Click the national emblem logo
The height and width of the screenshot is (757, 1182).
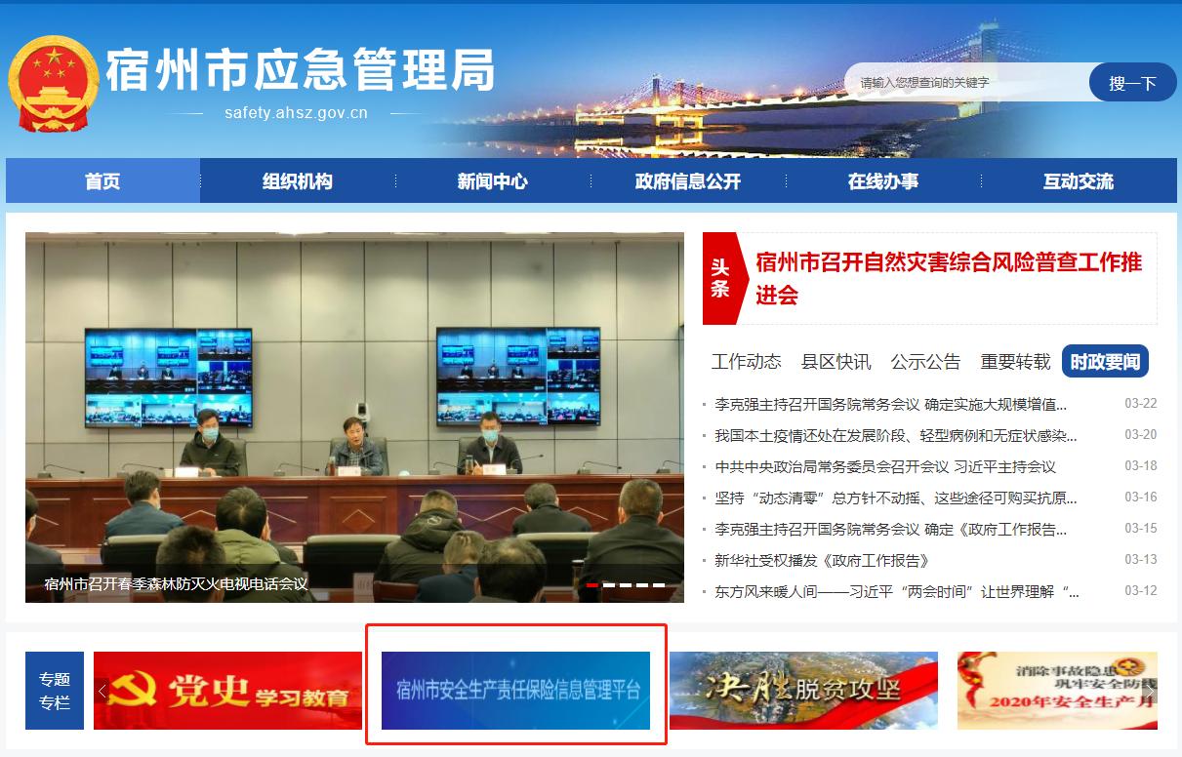point(54,83)
